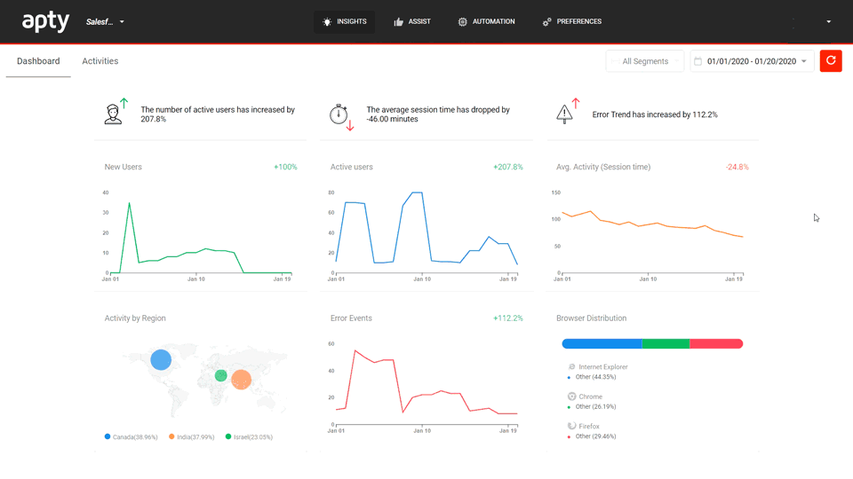Click the Assist thumbs-up icon
Image resolution: width=853 pixels, height=479 pixels.
pos(399,21)
